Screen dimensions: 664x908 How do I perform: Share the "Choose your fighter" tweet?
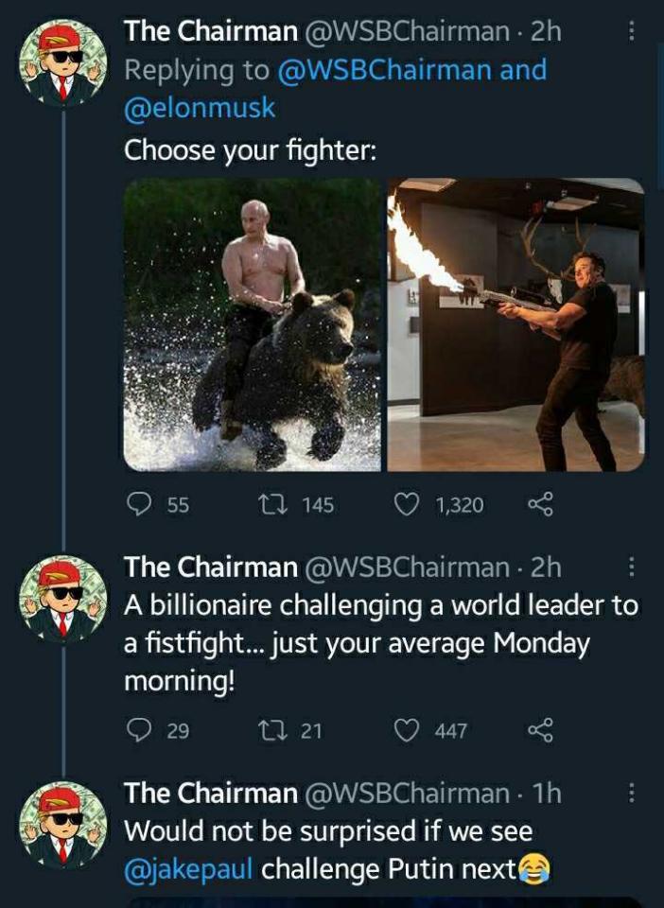click(x=539, y=504)
